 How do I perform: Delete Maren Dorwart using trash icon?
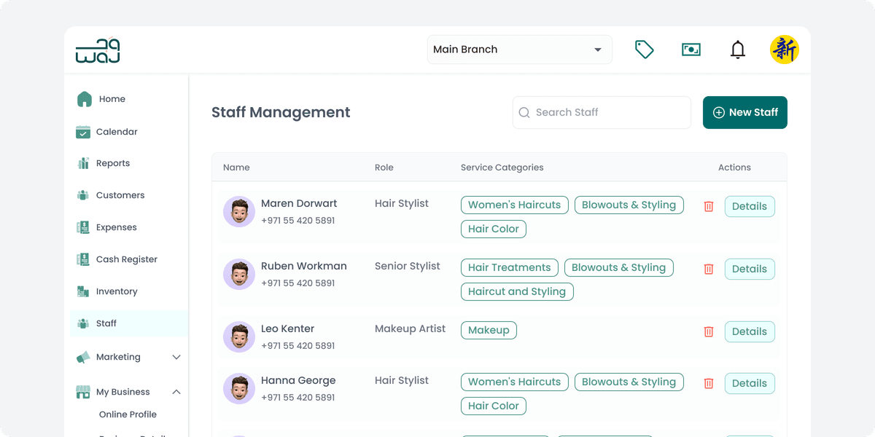coord(709,206)
